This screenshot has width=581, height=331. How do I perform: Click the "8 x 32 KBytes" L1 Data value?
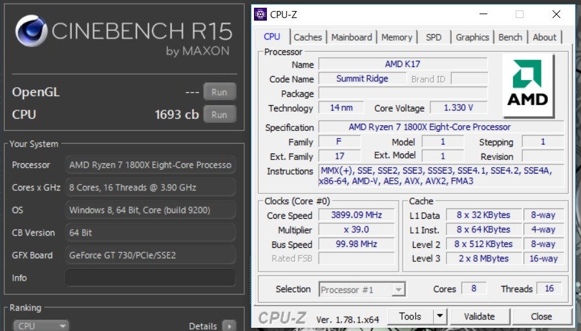[x=483, y=215]
